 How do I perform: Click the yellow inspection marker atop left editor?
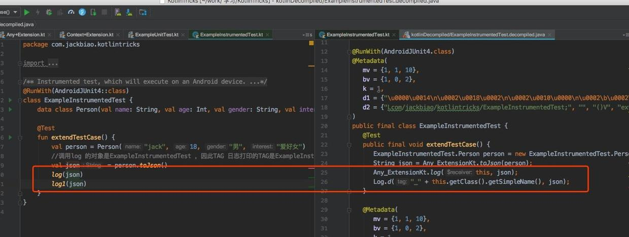[311, 43]
